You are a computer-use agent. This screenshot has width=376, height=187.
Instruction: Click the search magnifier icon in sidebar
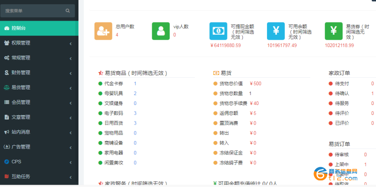click(x=68, y=11)
